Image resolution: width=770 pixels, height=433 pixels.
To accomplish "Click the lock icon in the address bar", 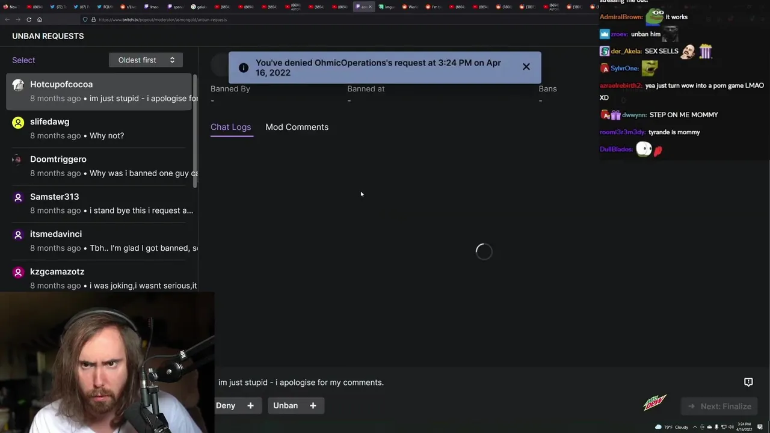I will coord(93,19).
